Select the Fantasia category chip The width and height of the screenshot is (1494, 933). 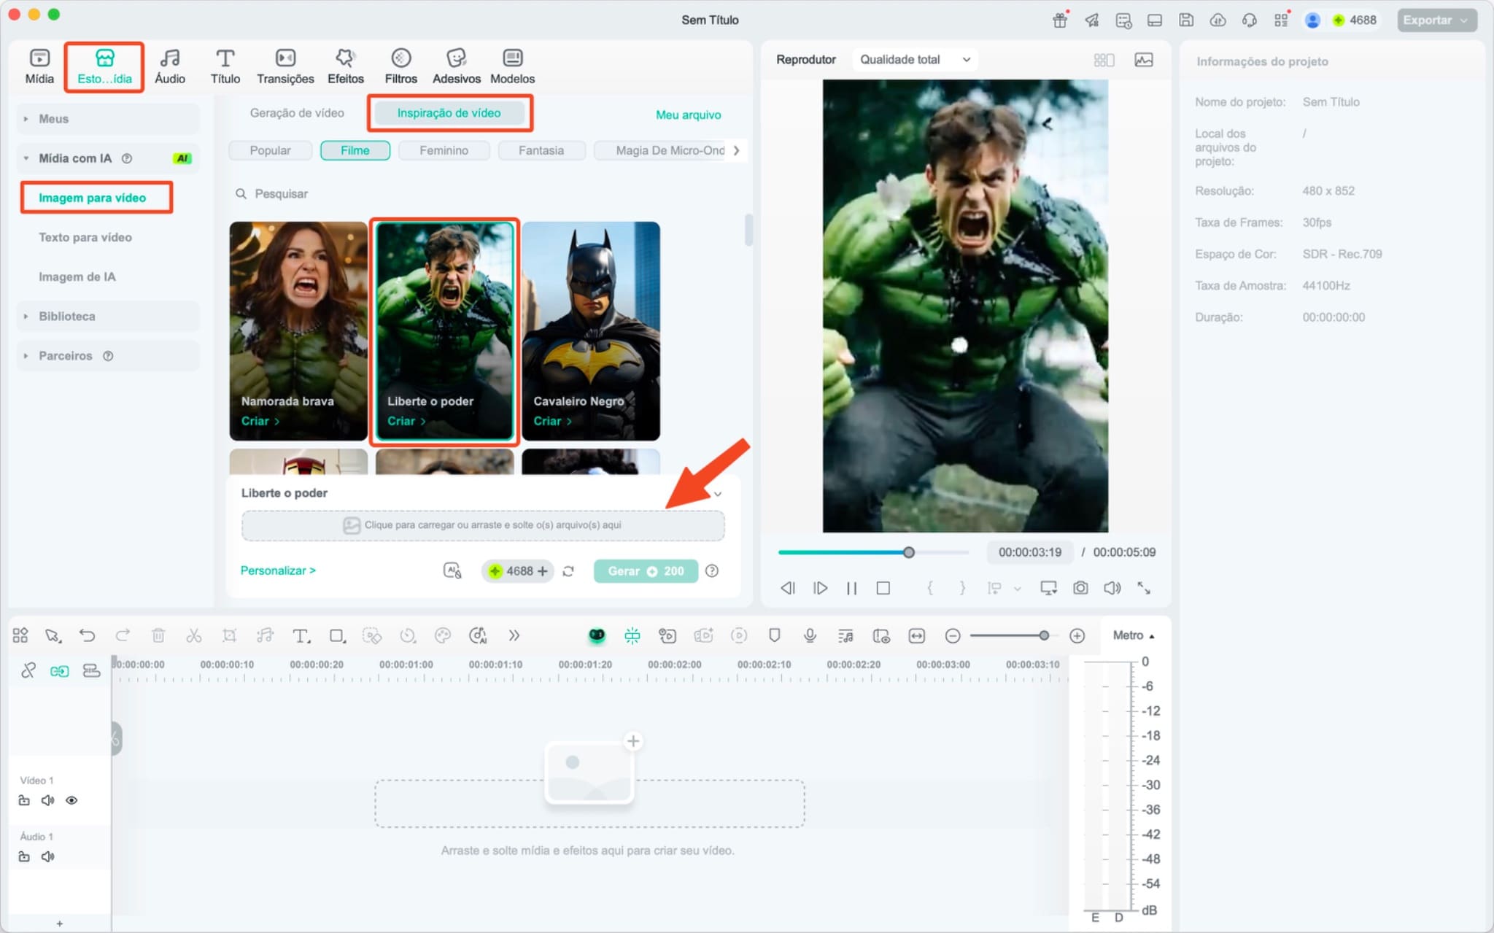pos(541,150)
